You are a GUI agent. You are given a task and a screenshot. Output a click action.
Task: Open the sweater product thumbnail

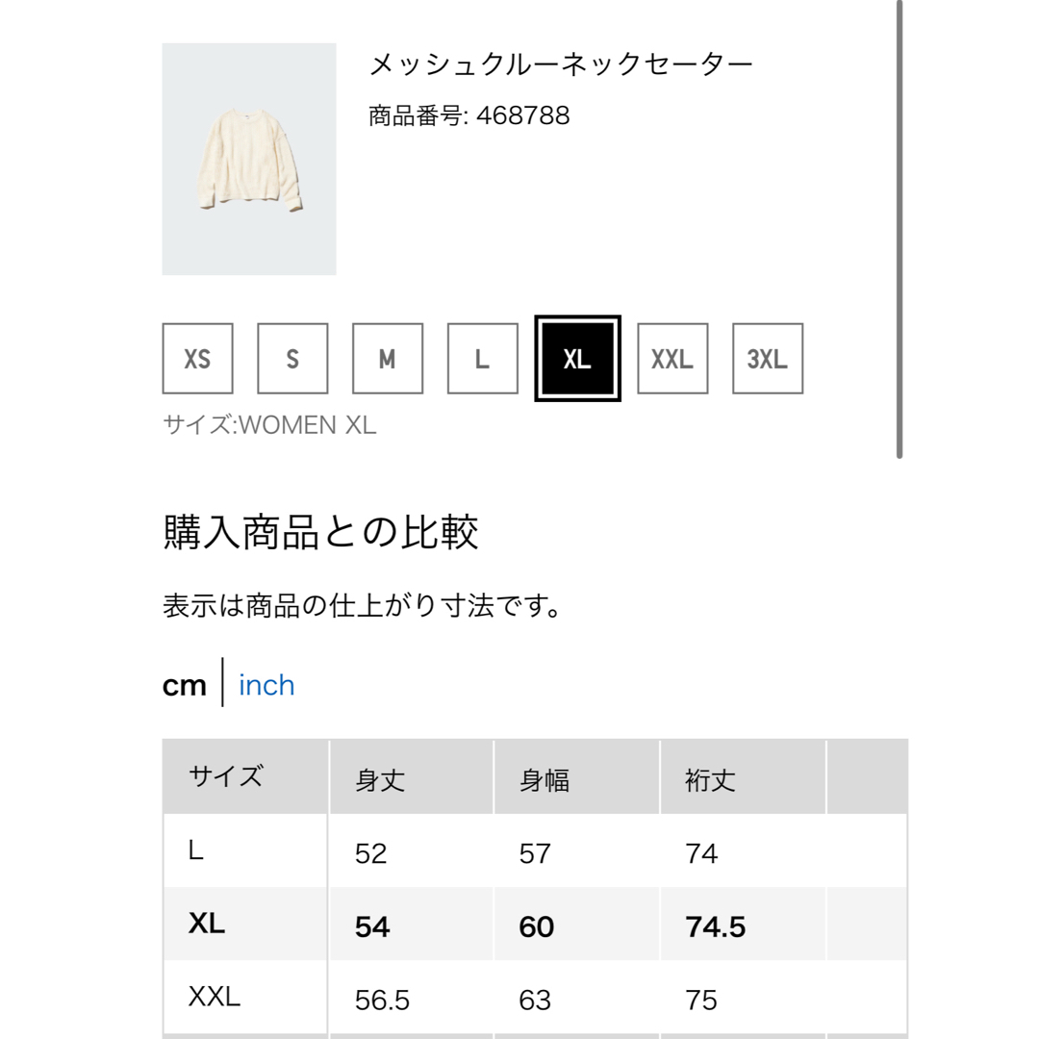[x=249, y=159]
